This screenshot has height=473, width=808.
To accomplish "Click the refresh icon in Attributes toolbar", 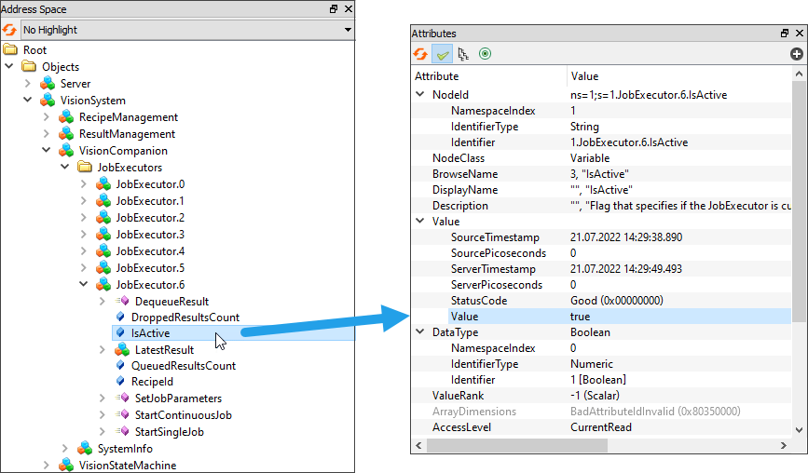I will click(421, 54).
